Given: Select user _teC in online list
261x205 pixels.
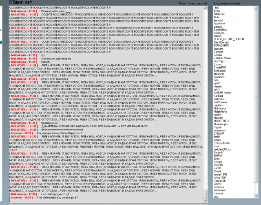Looking at the screenshot, I should tap(217, 8).
